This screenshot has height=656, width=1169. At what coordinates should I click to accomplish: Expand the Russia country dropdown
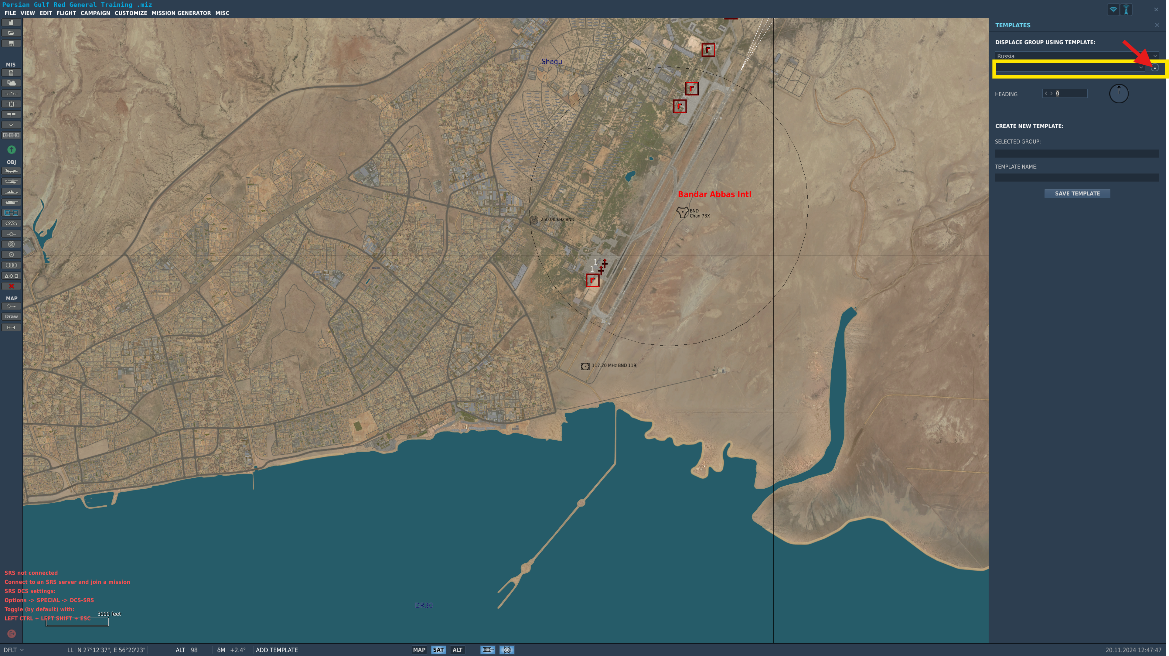pyautogui.click(x=1077, y=56)
